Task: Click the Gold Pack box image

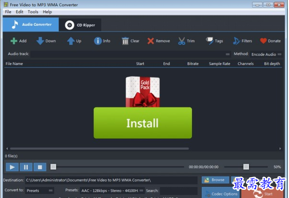Action: [x=142, y=92]
